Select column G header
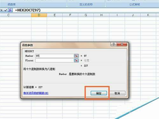The image size is (159, 119). (86, 15)
